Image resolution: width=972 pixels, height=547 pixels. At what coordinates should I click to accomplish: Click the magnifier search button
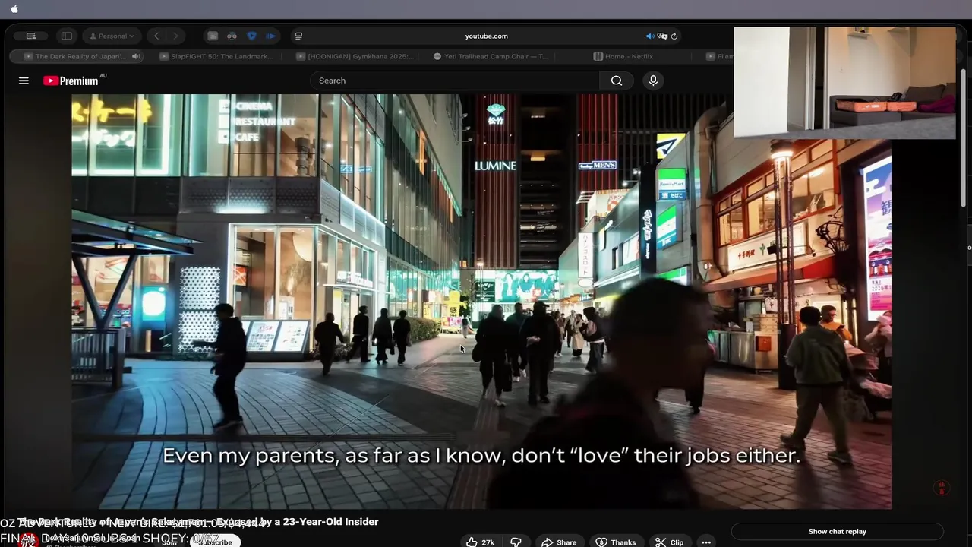click(617, 81)
